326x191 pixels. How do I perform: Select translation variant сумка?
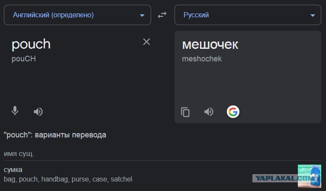click(13, 170)
